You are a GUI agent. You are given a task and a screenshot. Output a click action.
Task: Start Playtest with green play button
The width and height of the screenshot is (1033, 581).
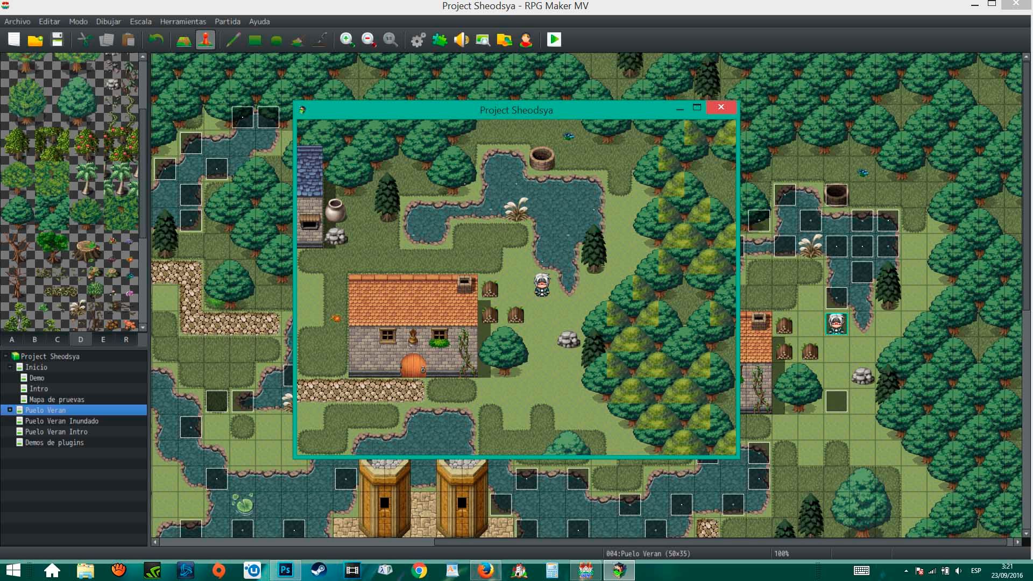(x=554, y=39)
